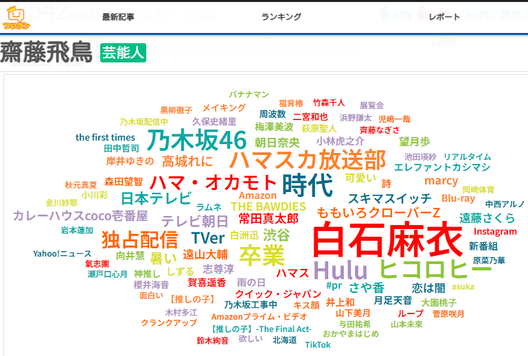Select the word 白石麻衣 in cloud
This screenshot has height=356, width=528.
[x=388, y=239]
